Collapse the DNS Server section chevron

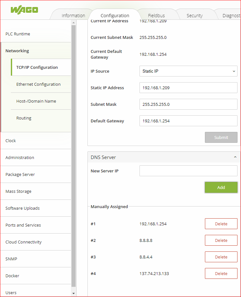[x=235, y=157]
